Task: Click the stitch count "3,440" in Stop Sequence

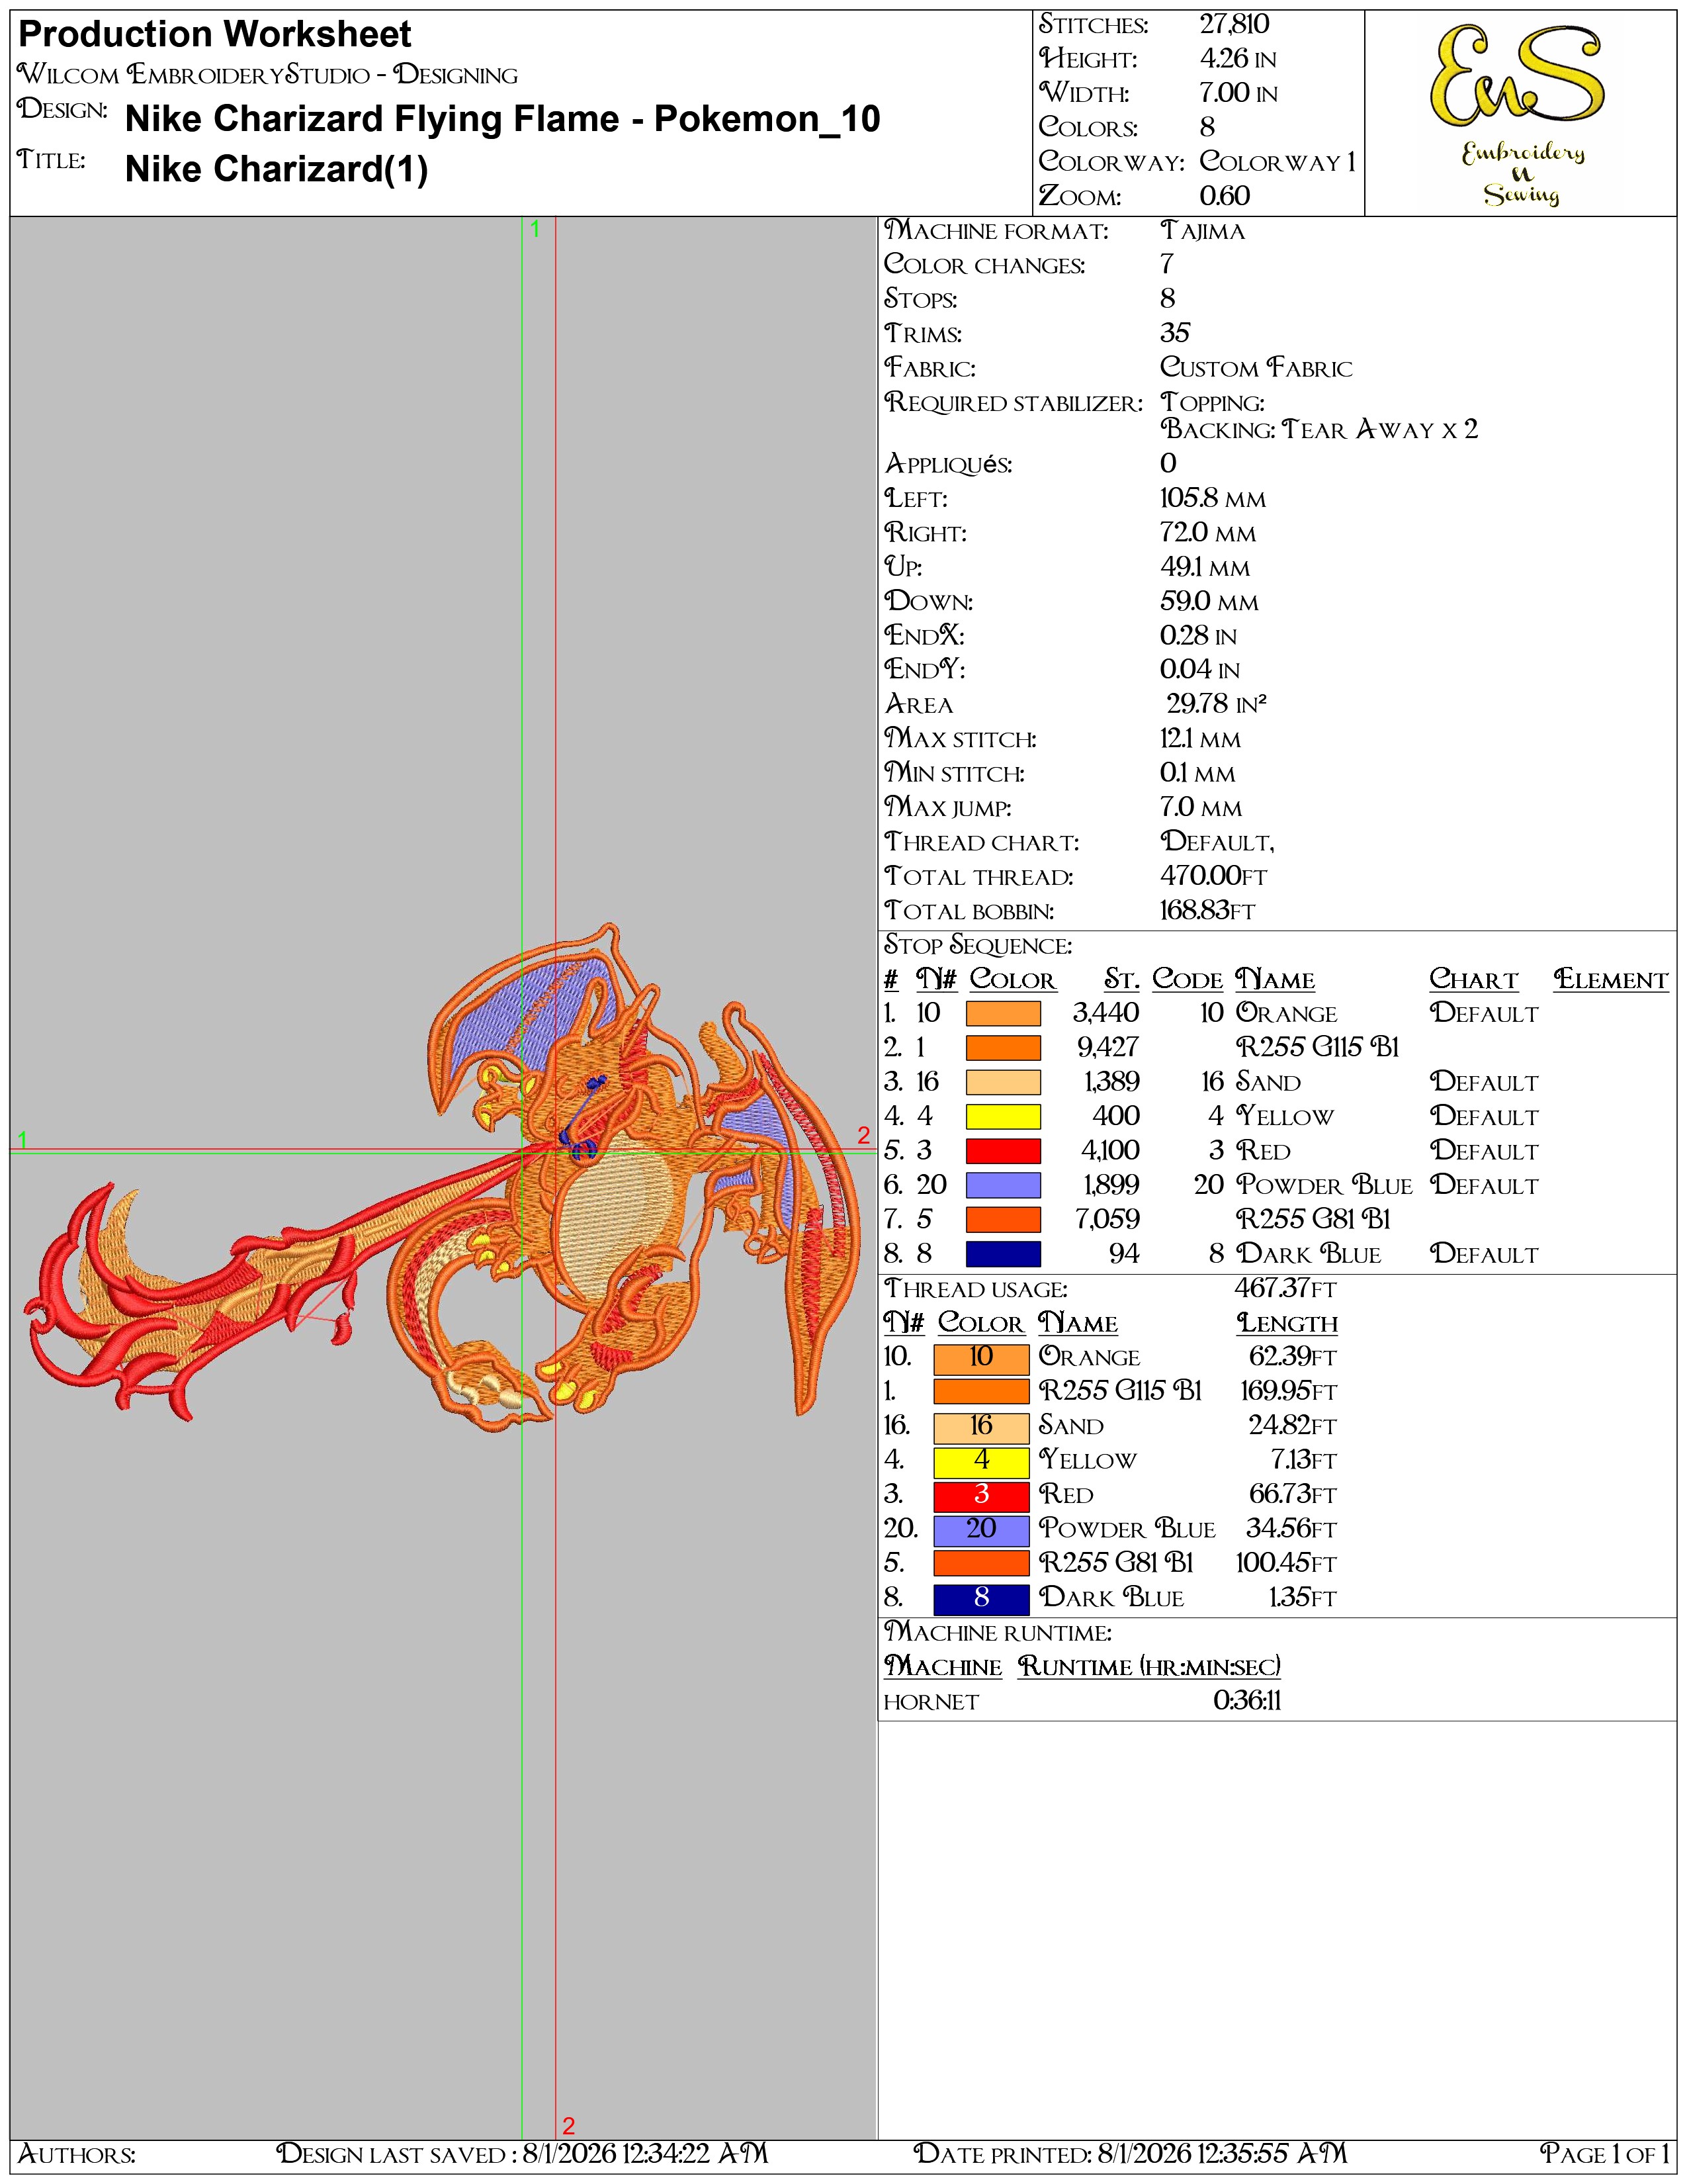Action: (1105, 1013)
